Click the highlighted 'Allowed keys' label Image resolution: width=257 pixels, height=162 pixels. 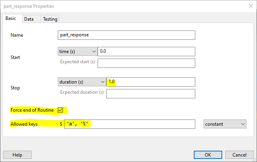pyautogui.click(x=24, y=124)
